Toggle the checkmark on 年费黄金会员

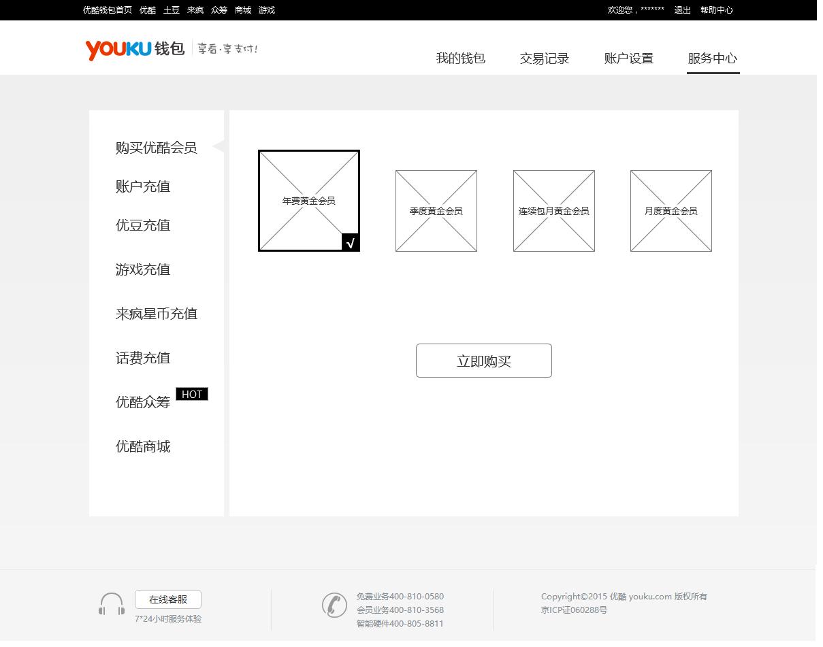pyautogui.click(x=350, y=242)
